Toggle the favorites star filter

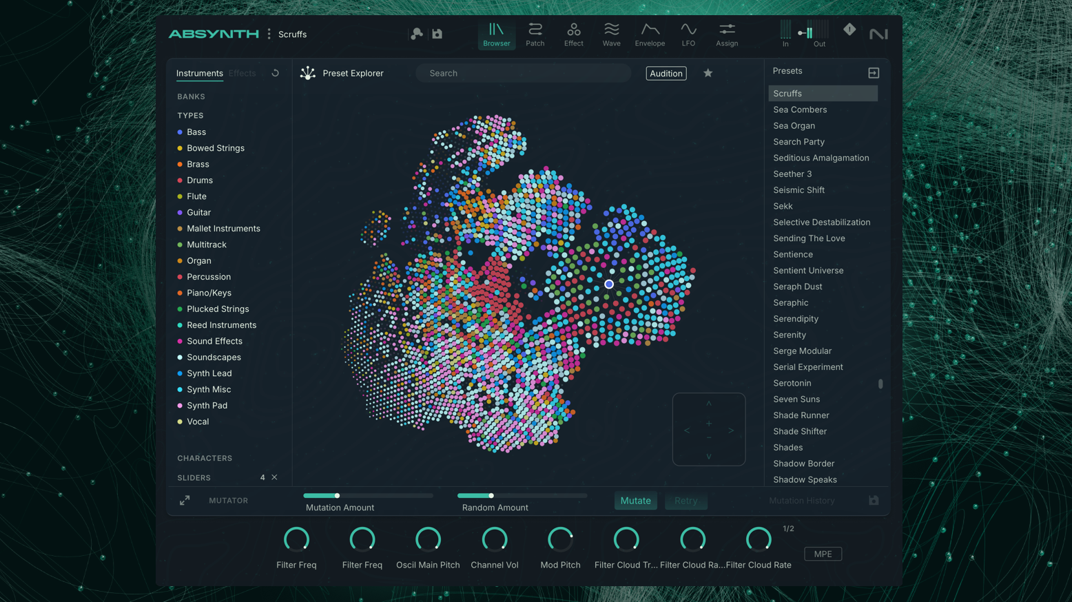[708, 73]
